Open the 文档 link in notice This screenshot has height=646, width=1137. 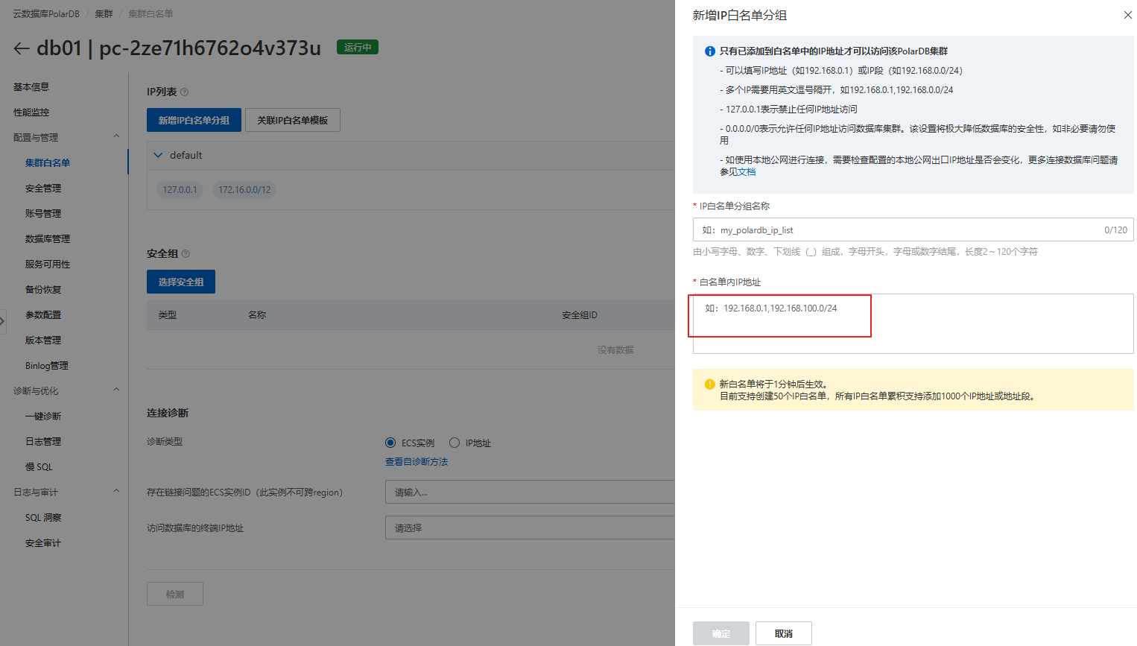click(x=747, y=172)
